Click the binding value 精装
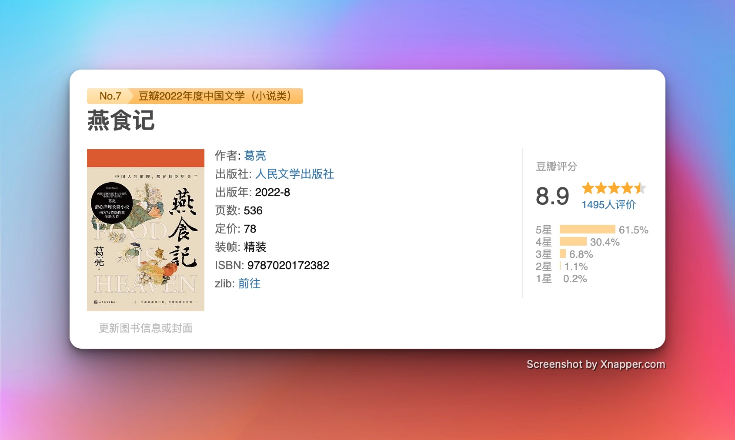735x440 pixels. pos(255,247)
